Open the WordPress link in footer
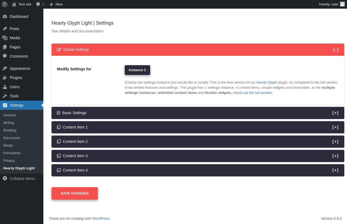This screenshot has height=224, width=347. click(101, 218)
